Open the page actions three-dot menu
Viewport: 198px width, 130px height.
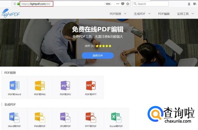117,4
